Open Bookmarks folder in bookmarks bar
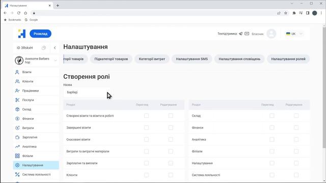This screenshot has height=183, width=326. [x=12, y=20]
